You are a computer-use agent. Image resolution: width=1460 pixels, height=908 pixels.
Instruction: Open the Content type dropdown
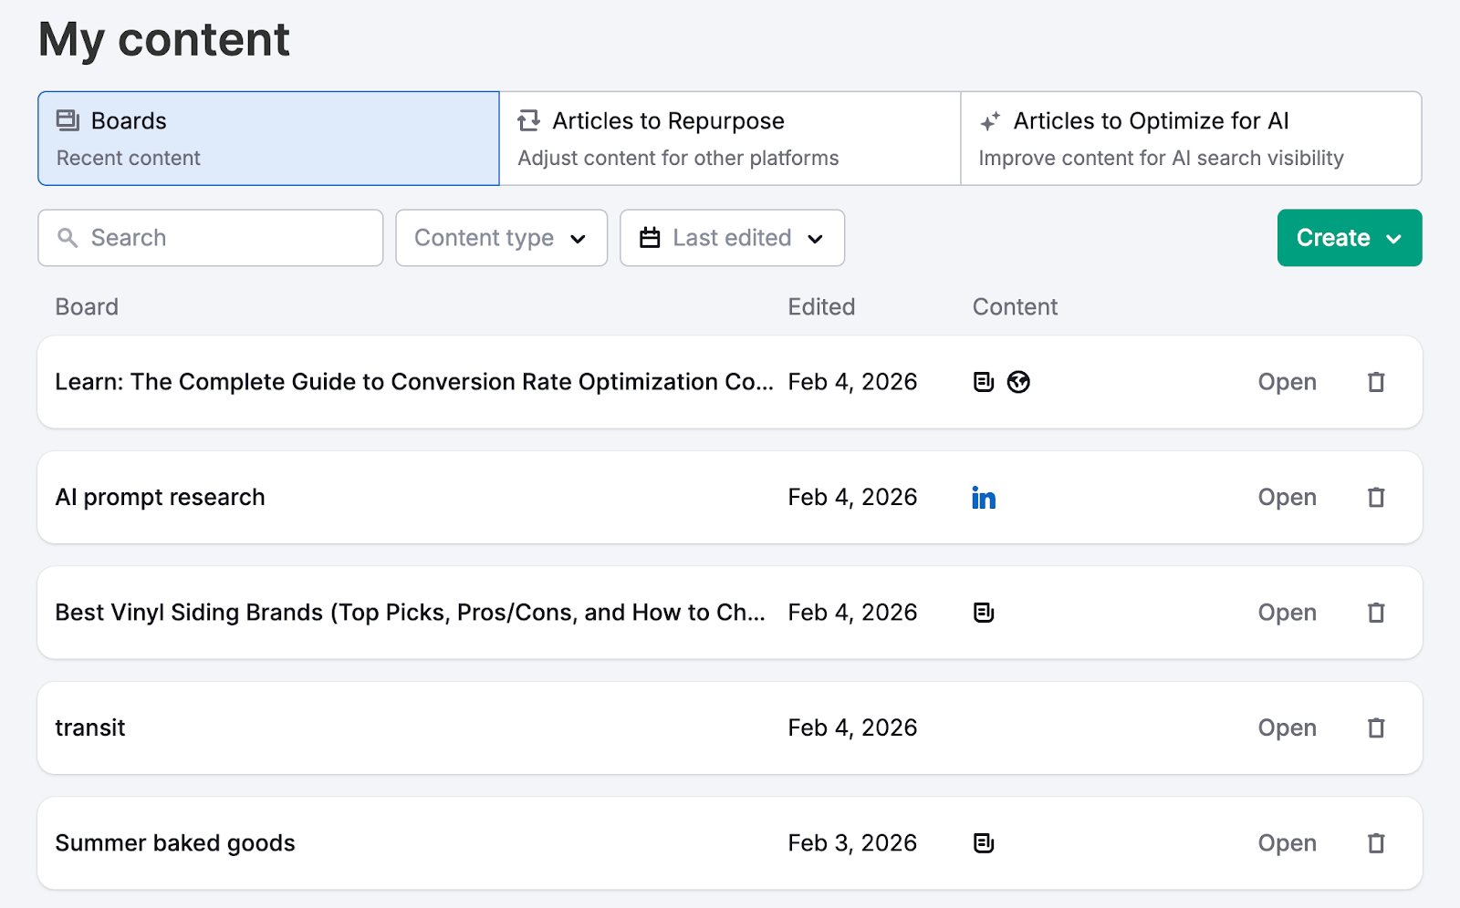(x=500, y=238)
